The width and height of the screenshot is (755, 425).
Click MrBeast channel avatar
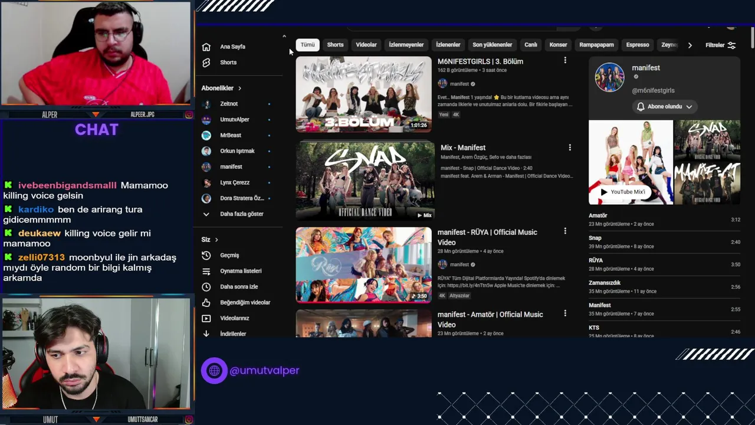[206, 135]
